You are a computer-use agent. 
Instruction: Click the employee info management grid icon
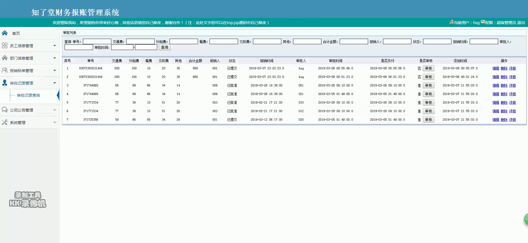click(x=5, y=46)
